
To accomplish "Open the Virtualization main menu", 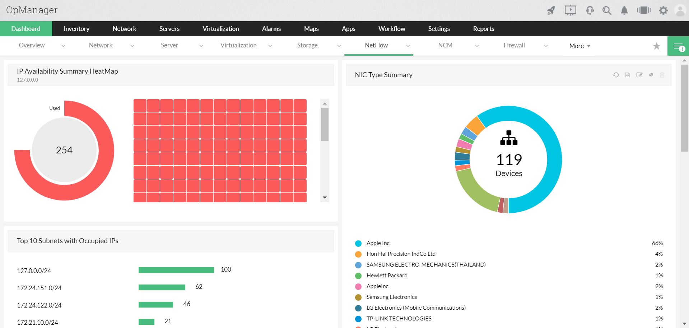I will [221, 29].
